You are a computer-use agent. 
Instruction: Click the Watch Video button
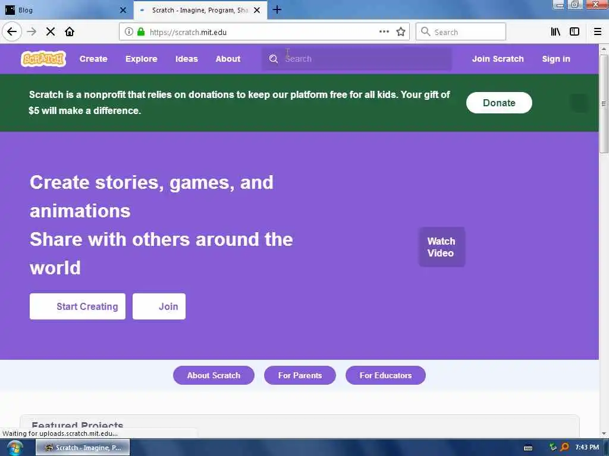click(x=442, y=247)
